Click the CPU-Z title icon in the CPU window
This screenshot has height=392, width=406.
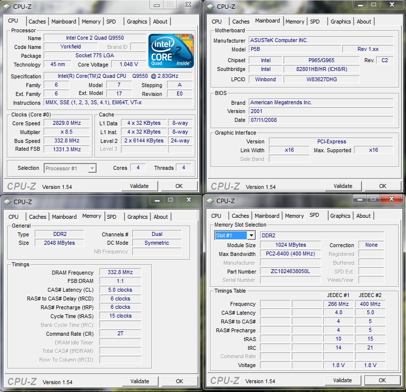pos(7,6)
